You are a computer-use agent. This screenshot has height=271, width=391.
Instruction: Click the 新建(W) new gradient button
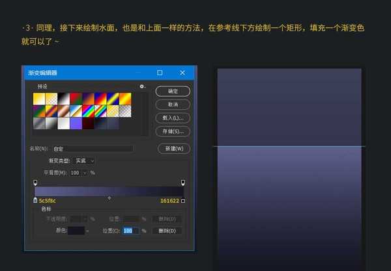(x=173, y=149)
